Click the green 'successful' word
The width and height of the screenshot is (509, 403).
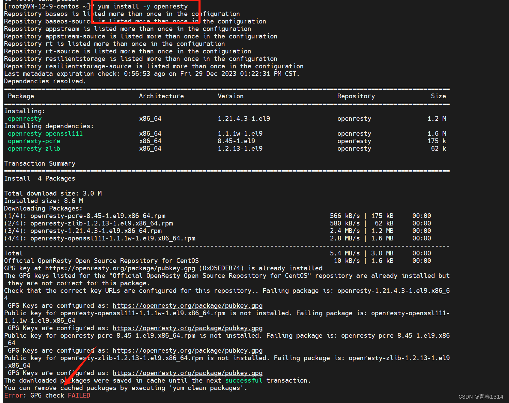pos(244,381)
